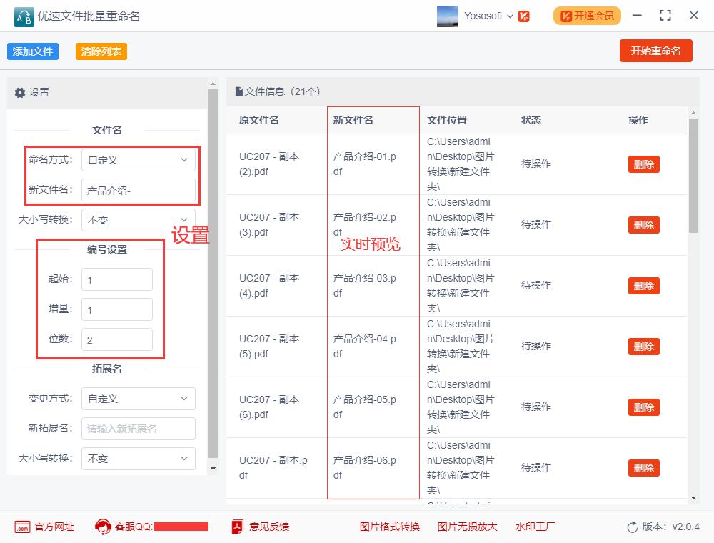This screenshot has height=543, width=714.
Task: Click the 操作 column header
Action: (638, 120)
